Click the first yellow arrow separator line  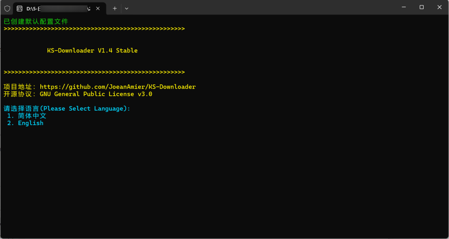94,29
